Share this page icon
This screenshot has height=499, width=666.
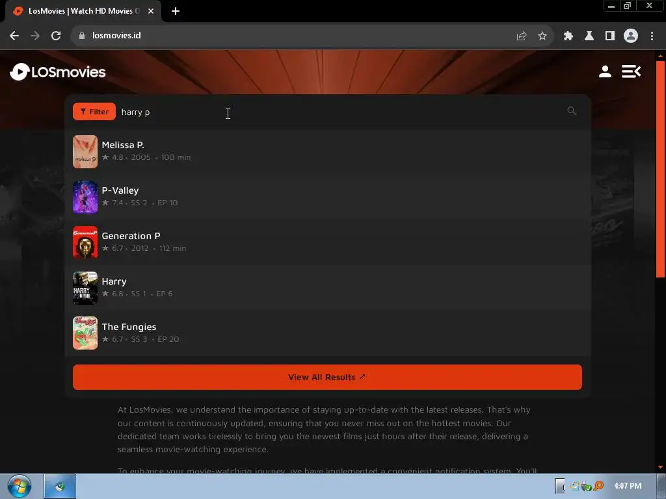[x=522, y=36]
